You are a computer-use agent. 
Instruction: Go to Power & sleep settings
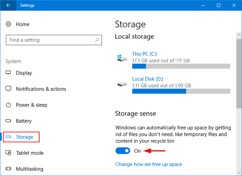pyautogui.click(x=31, y=105)
